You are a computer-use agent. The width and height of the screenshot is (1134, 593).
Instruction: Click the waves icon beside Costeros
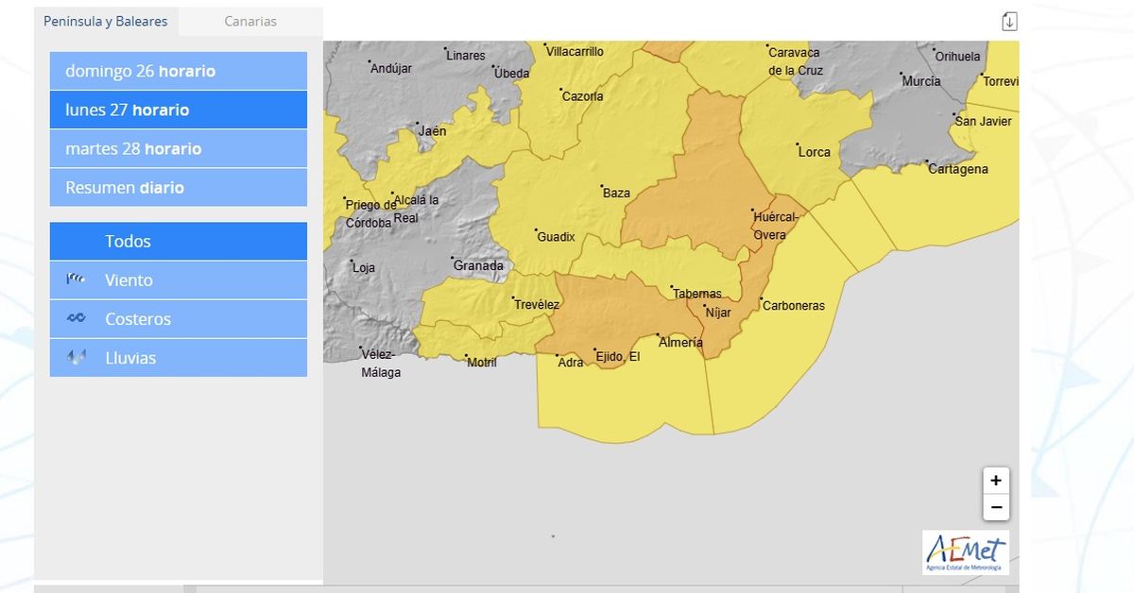[77, 318]
